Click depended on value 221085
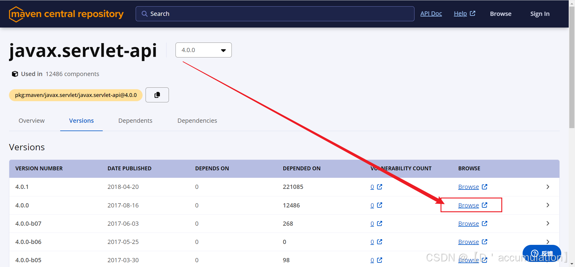The image size is (575, 267). point(293,187)
